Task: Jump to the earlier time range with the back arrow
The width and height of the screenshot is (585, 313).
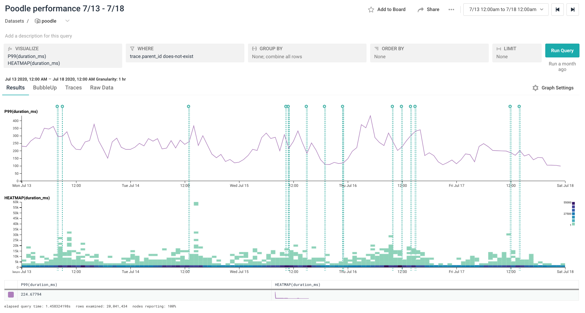Action: coord(557,10)
